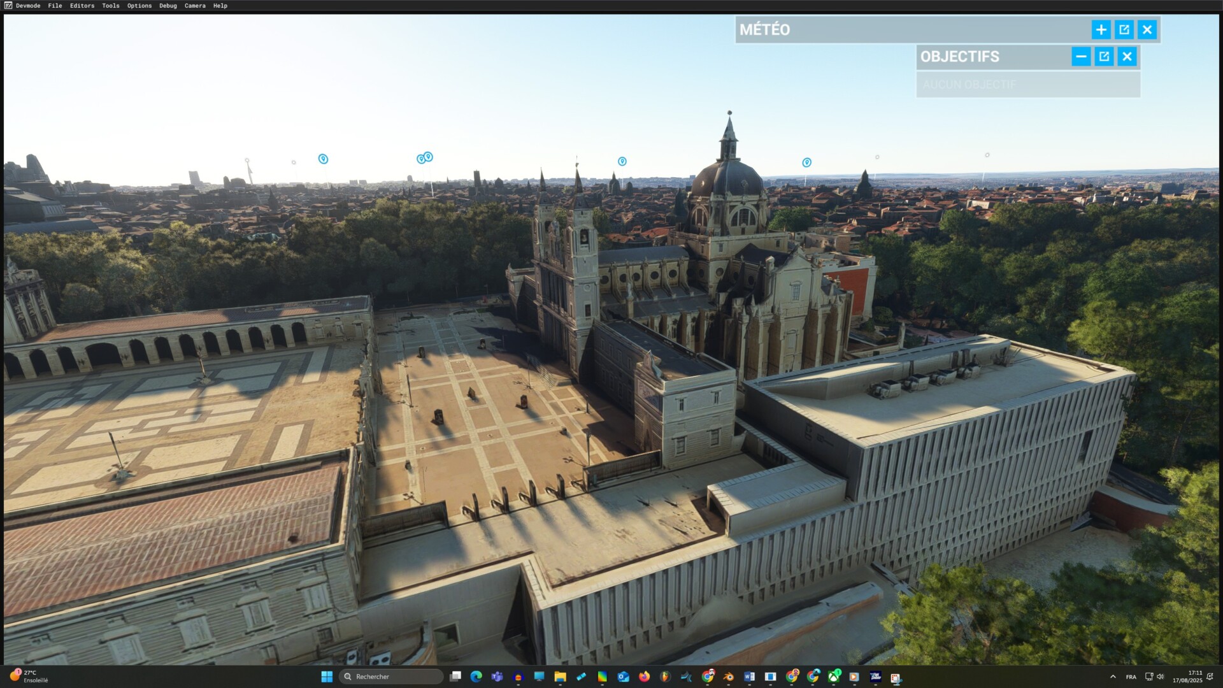The image size is (1223, 688).
Task: Open the Tools menu
Action: 111,6
